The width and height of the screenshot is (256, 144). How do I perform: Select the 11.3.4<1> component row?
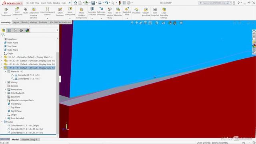click(29, 68)
